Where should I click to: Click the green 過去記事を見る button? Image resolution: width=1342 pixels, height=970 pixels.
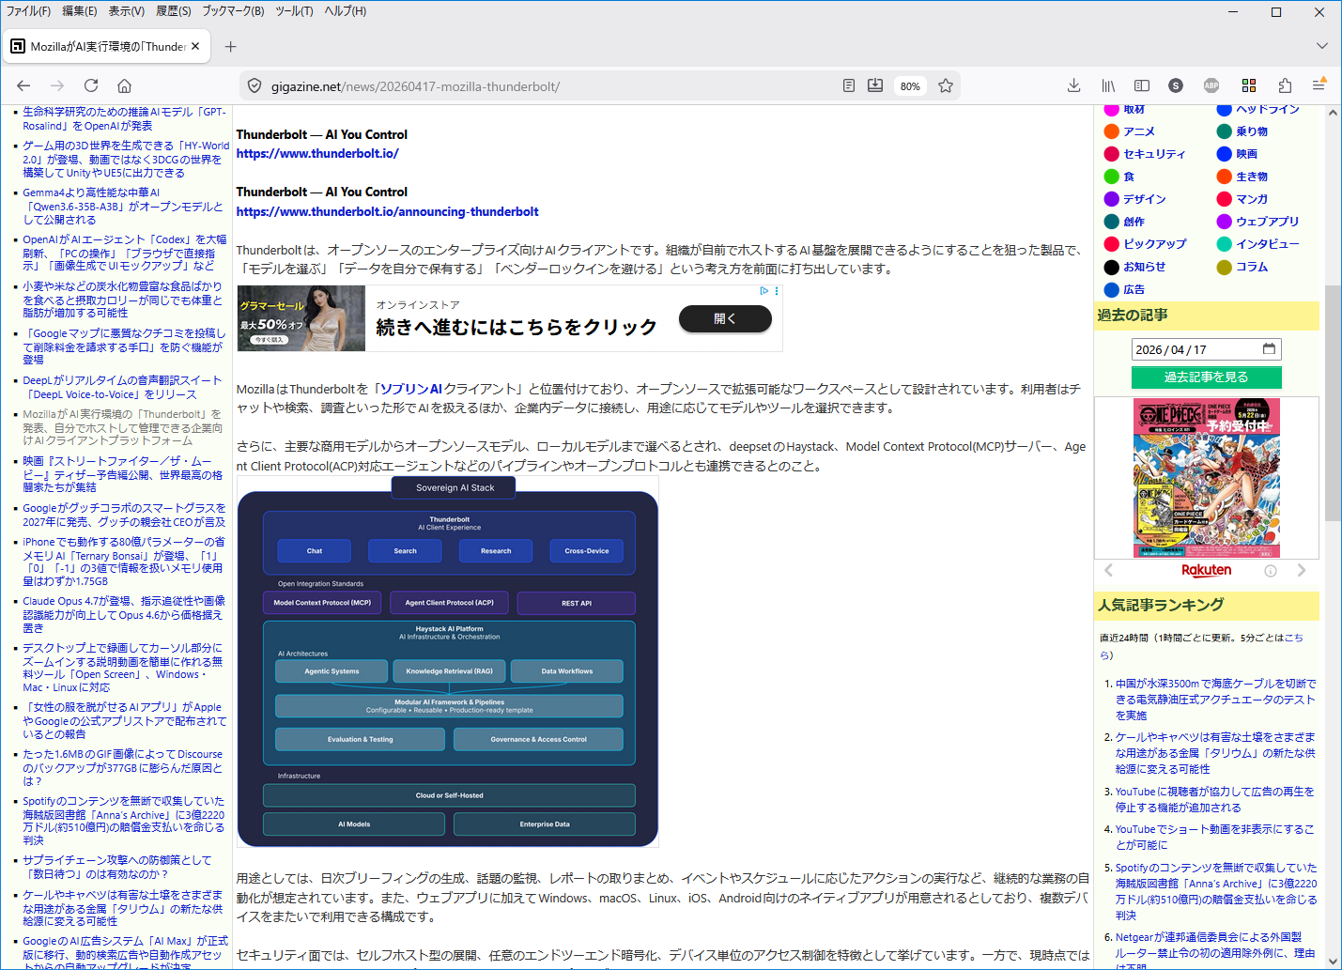(1206, 377)
